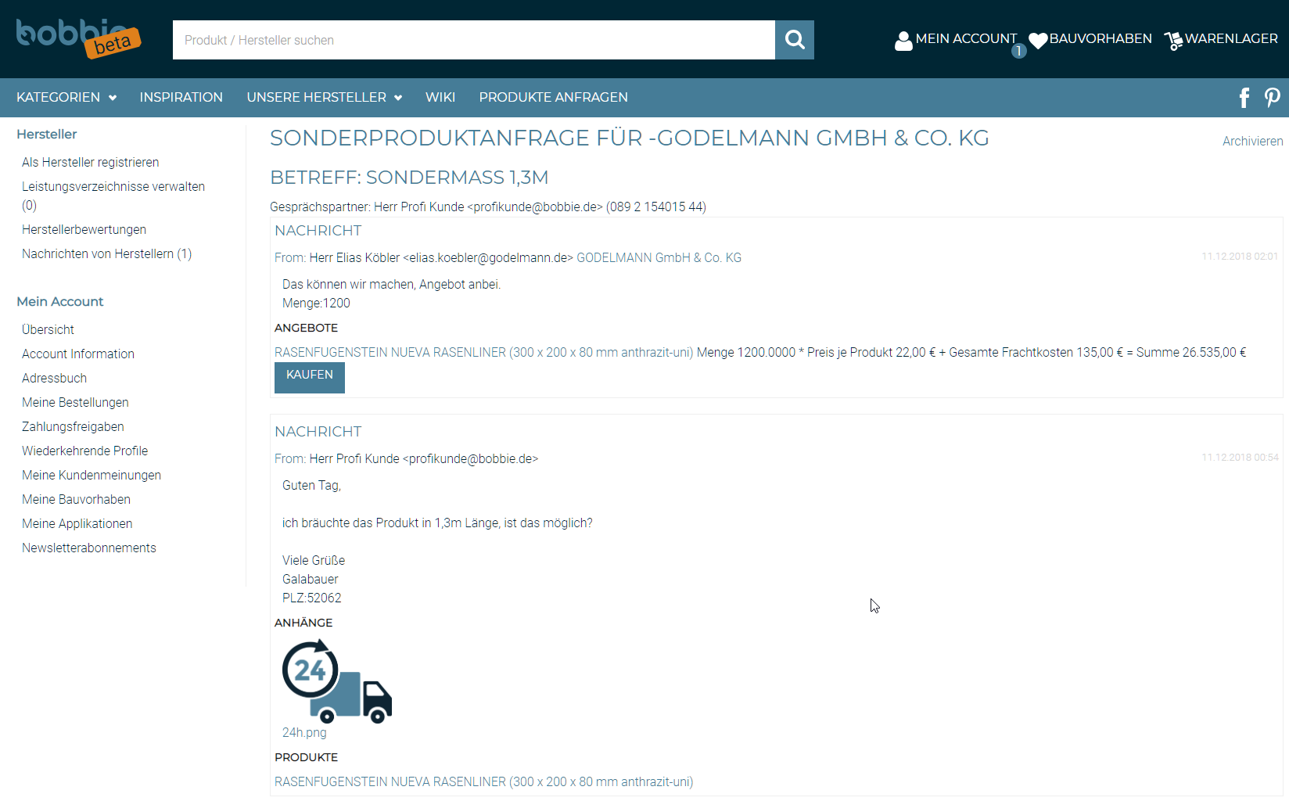Click the Bauvorhaben header link
Viewport: 1289px width, 801px height.
[1100, 38]
